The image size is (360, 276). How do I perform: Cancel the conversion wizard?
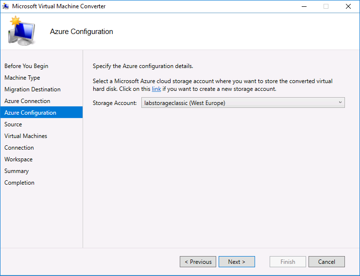tap(326, 262)
